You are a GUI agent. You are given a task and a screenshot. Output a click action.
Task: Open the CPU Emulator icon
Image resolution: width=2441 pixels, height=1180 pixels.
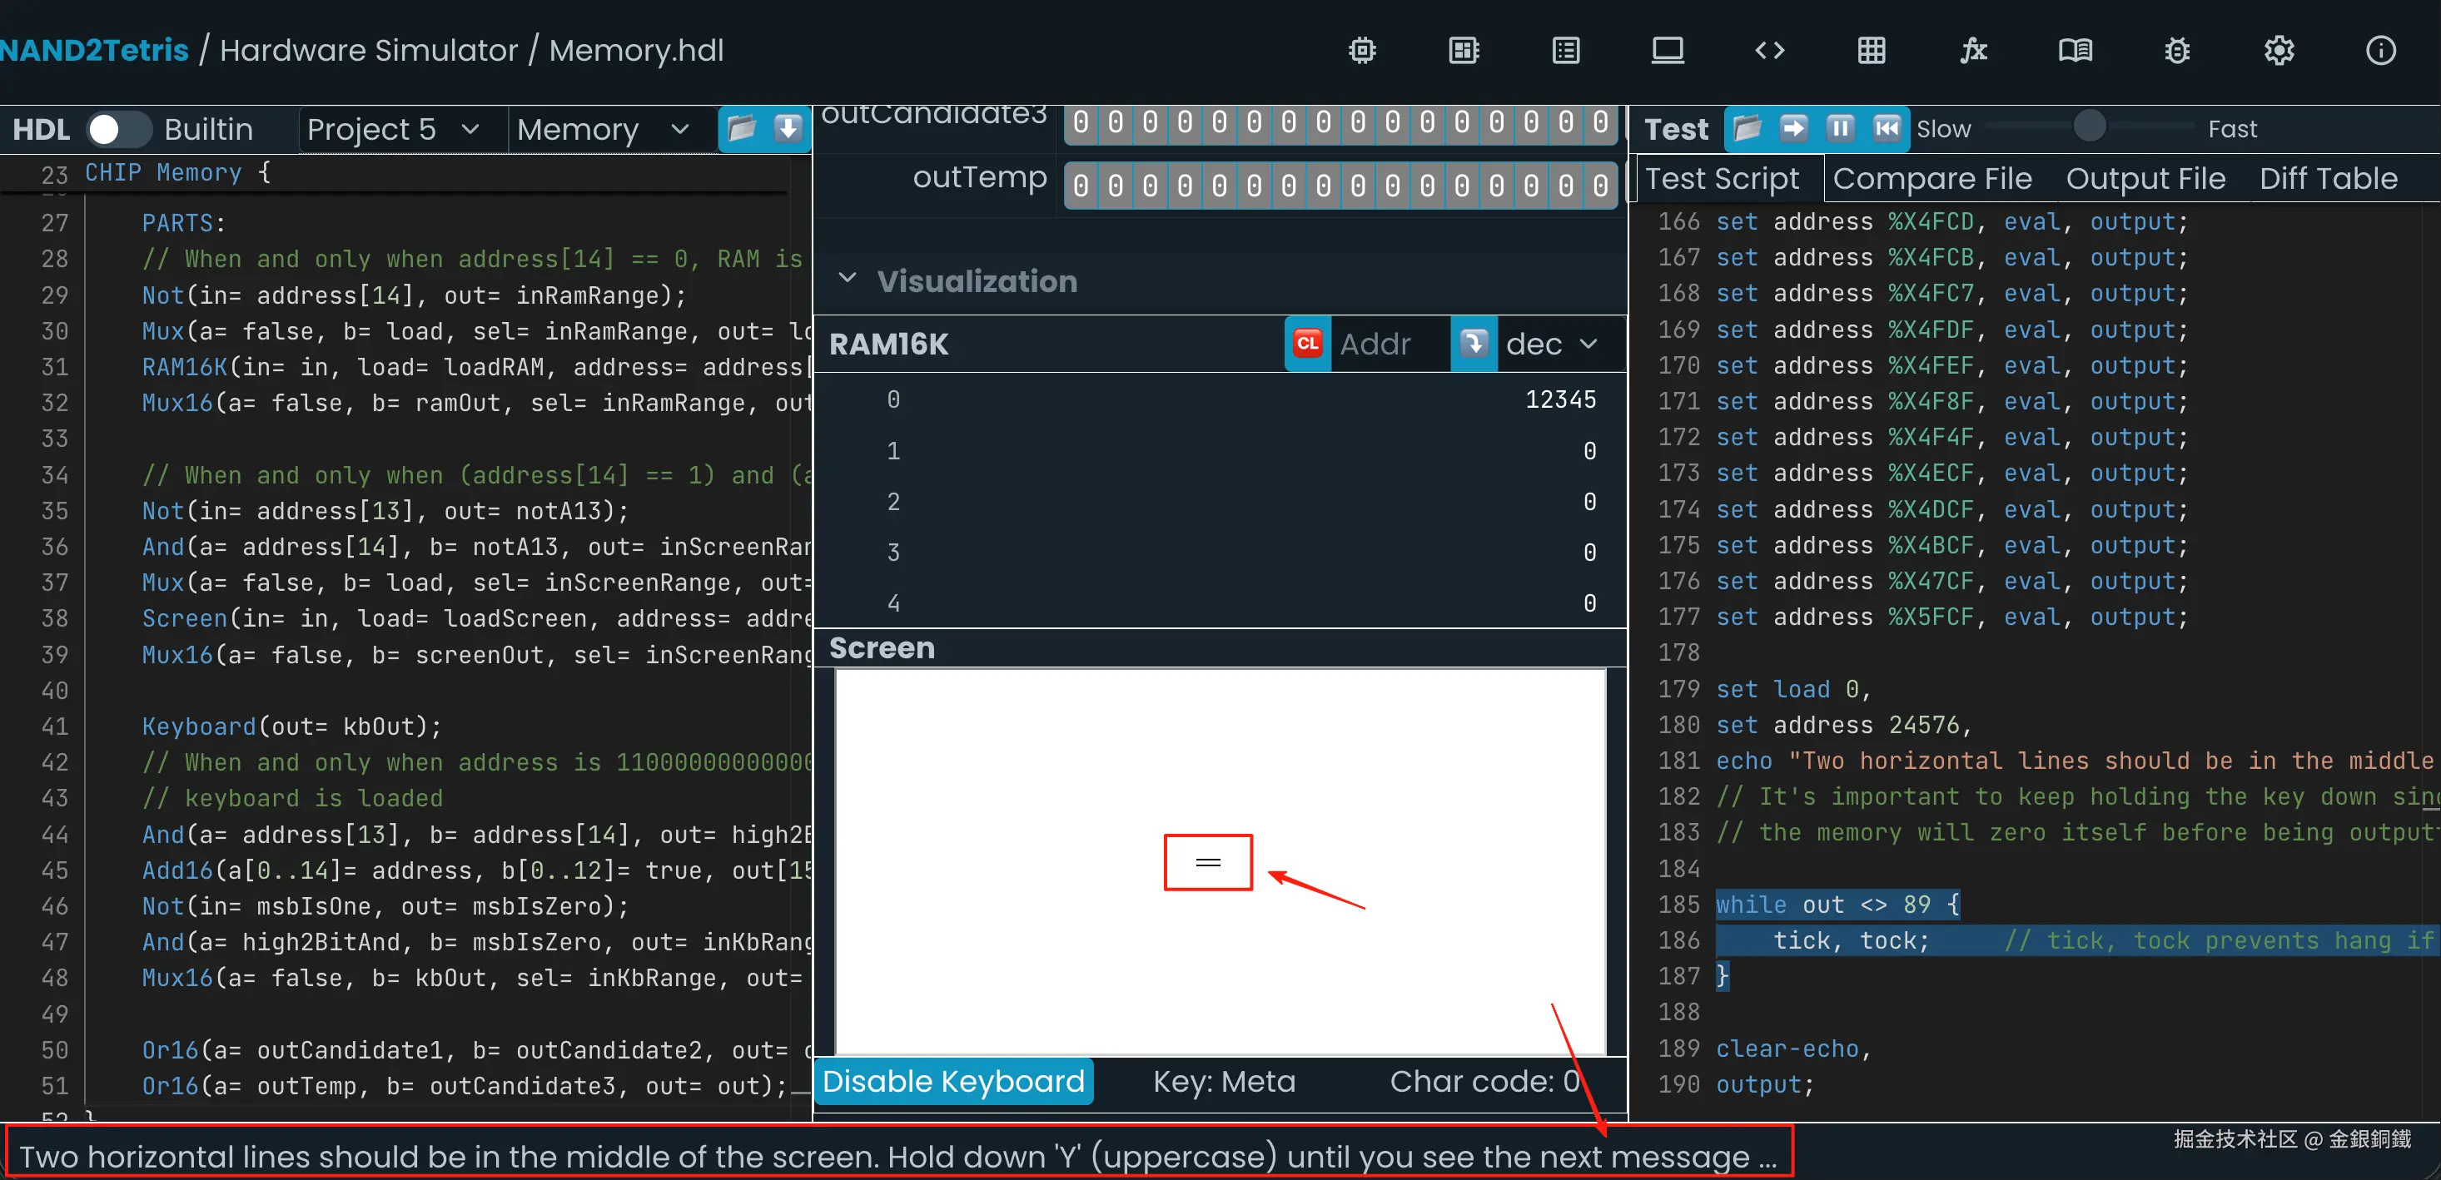(1464, 50)
